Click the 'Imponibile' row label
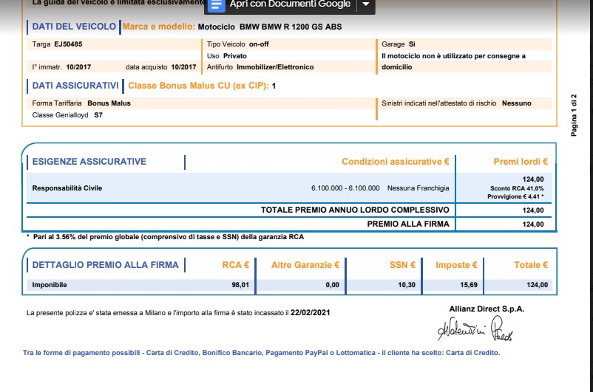Screen dimensions: 593x392 coord(50,285)
